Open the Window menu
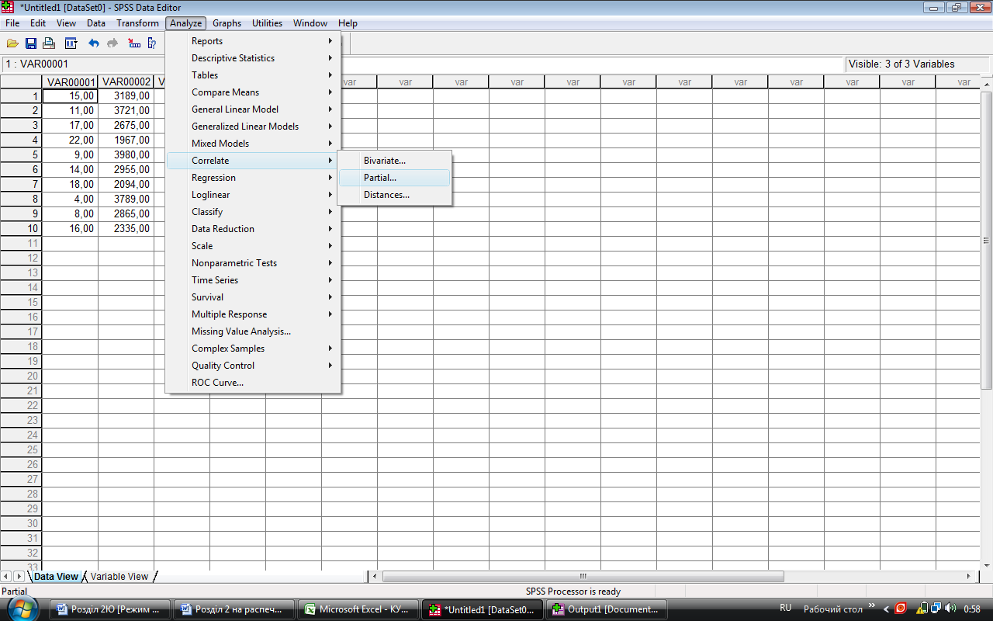Screen dimensions: 993x621 point(310,23)
